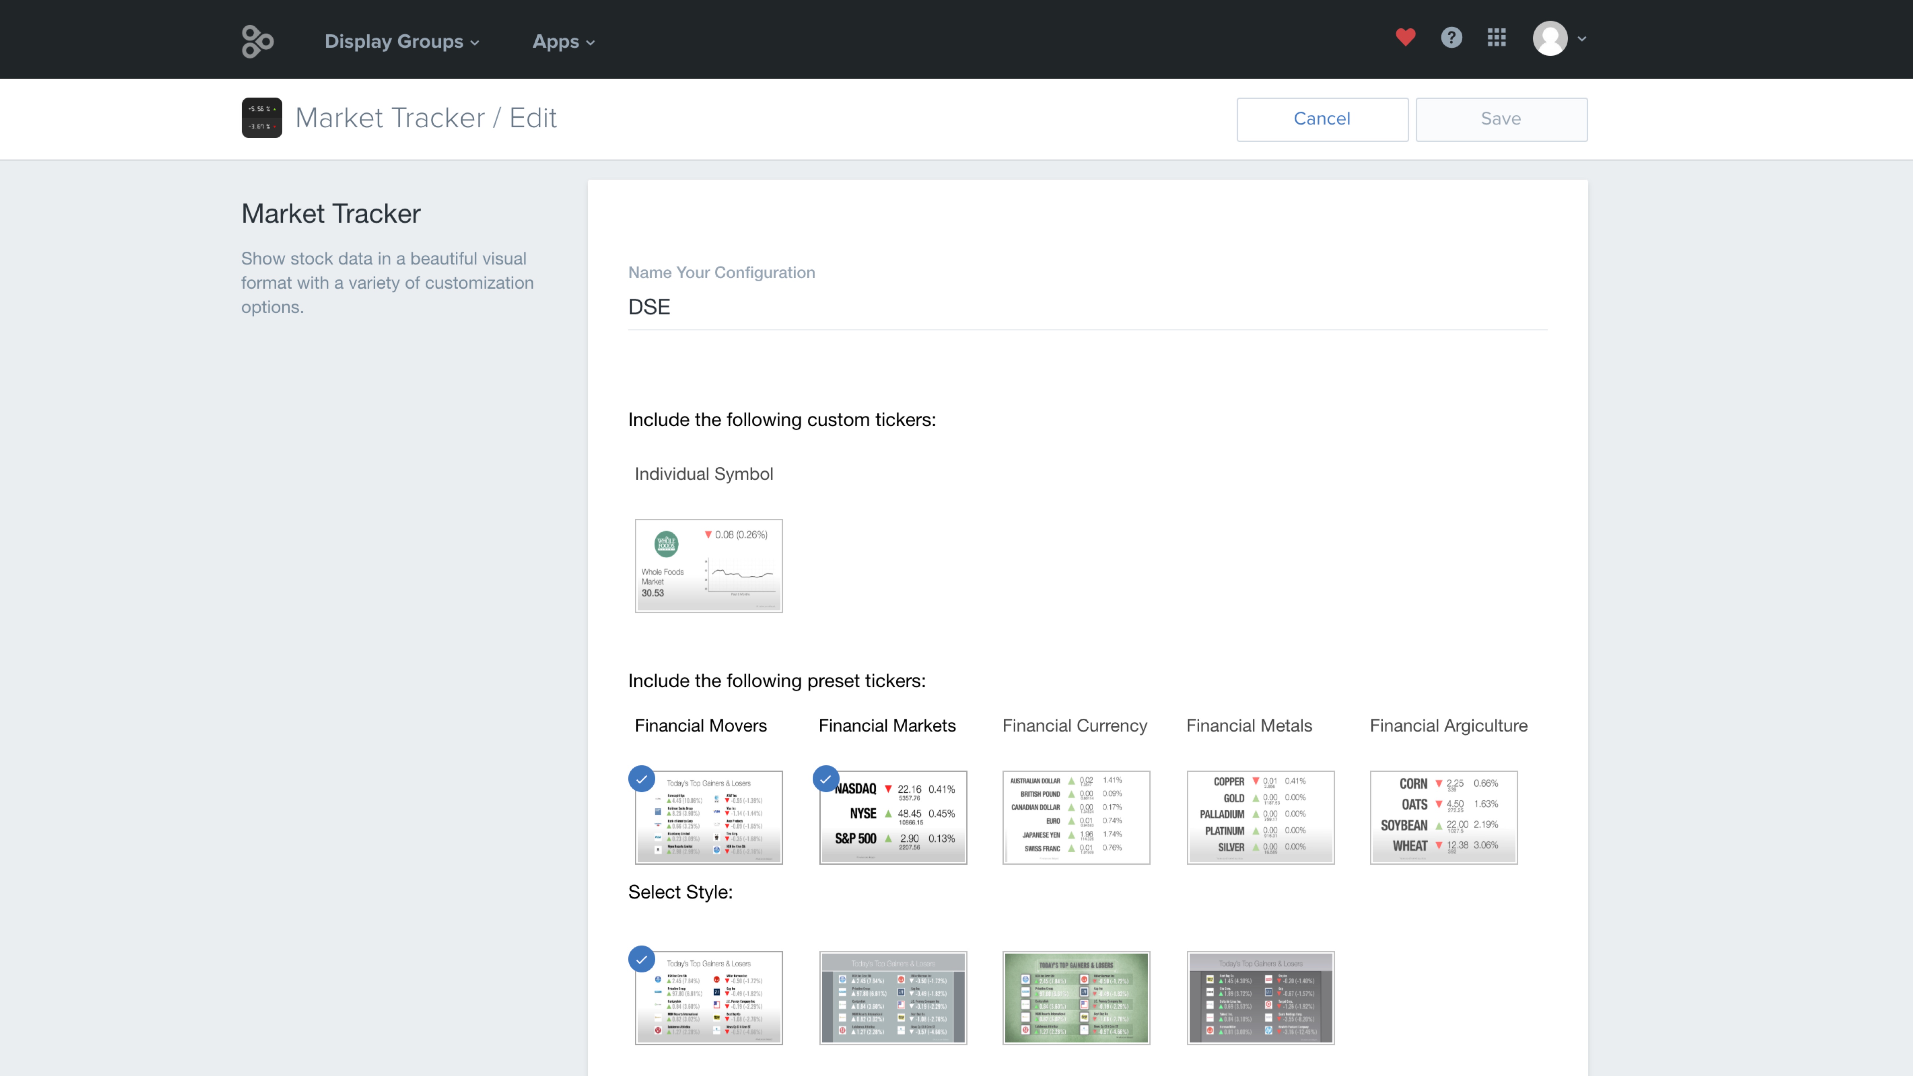
Task: Click the Save button
Action: 1501,119
